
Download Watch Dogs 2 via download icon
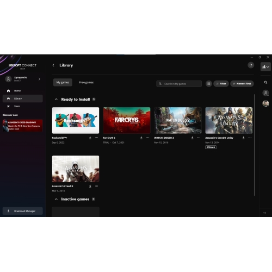click(x=192, y=138)
